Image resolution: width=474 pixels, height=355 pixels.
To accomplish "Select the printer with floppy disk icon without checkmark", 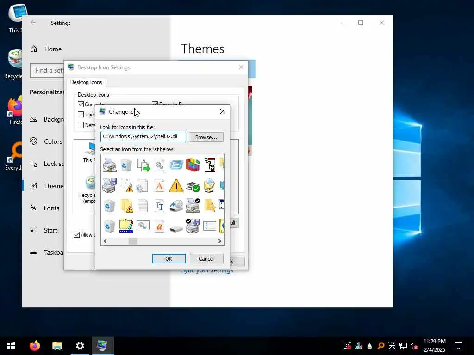I will tap(110, 185).
